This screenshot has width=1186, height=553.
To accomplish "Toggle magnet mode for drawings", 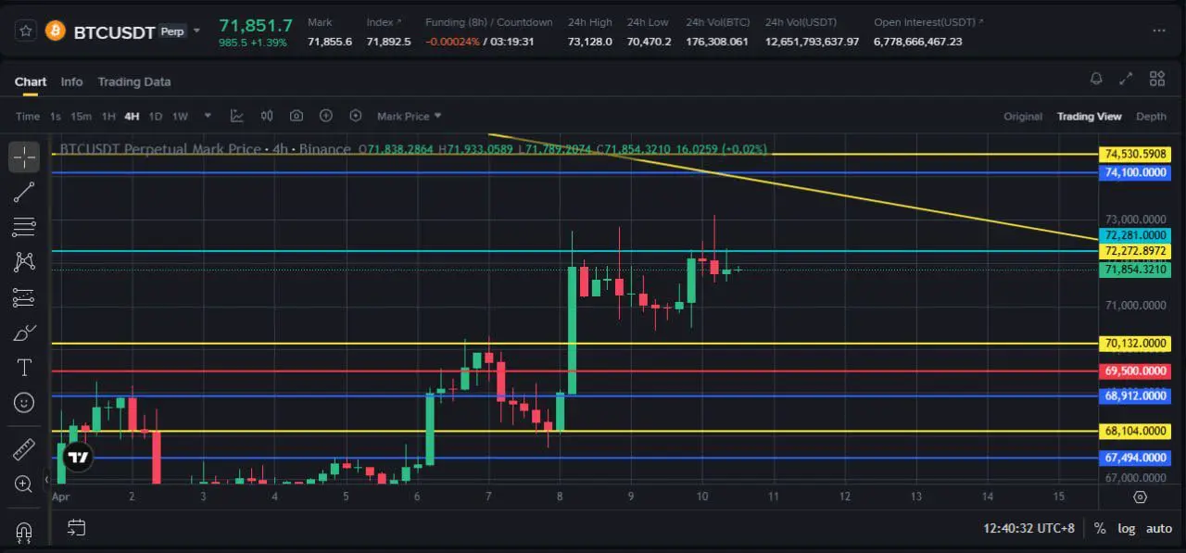I will point(24,532).
